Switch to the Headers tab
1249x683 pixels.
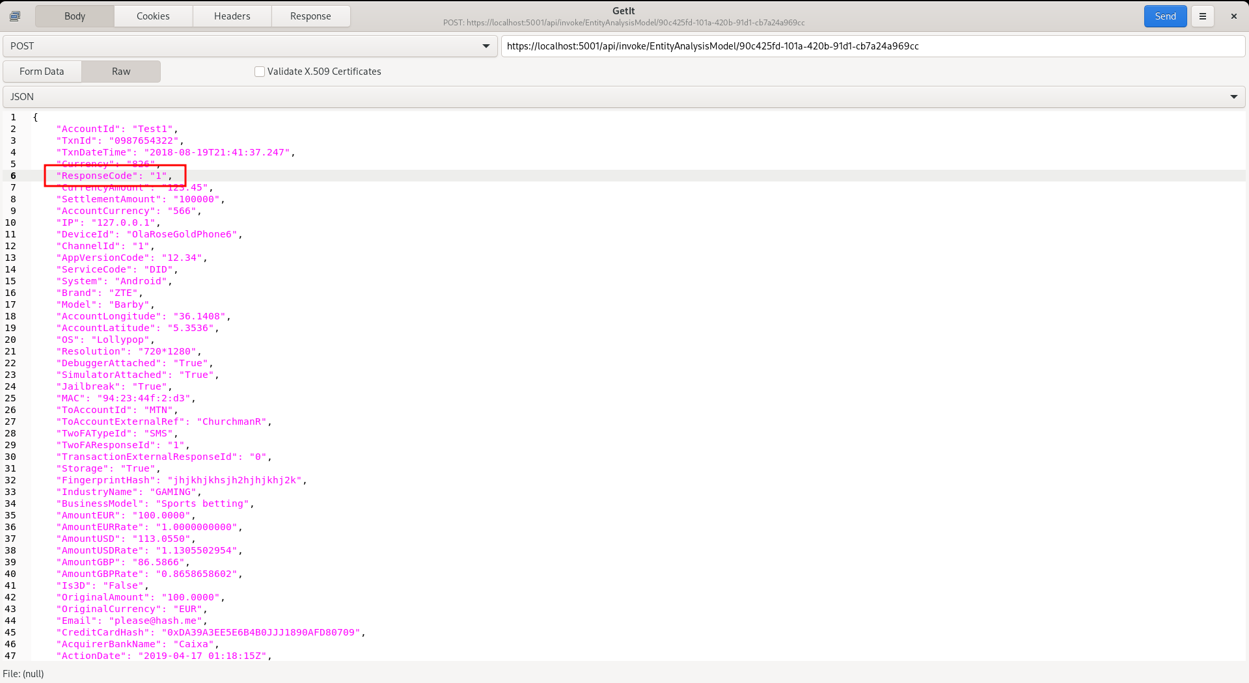(x=232, y=16)
